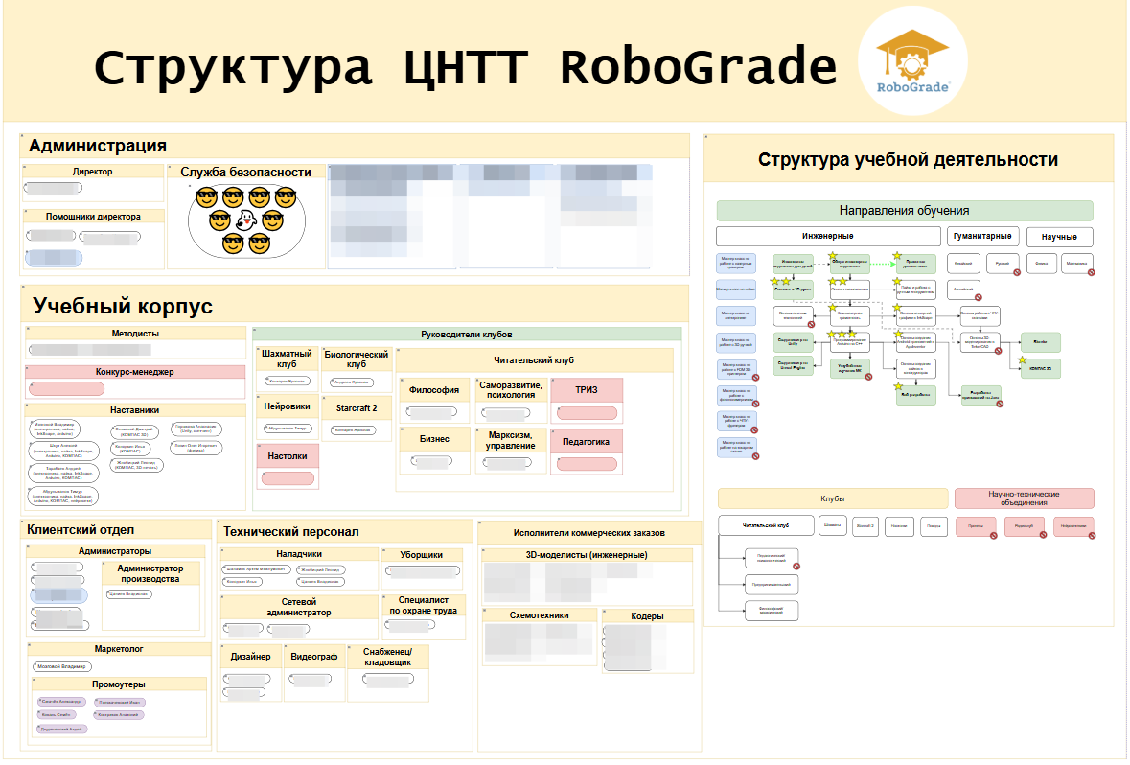This screenshot has width=1130, height=765.
Task: Select the Администрация section header
Action: pyautogui.click(x=96, y=146)
